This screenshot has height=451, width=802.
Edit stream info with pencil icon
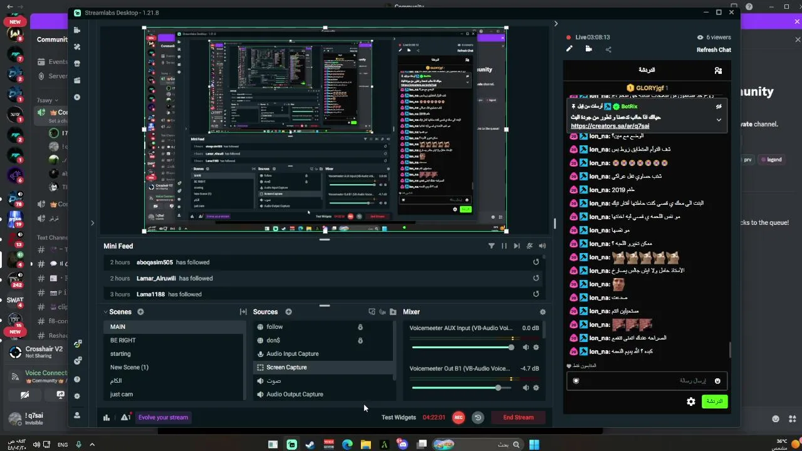coord(569,49)
